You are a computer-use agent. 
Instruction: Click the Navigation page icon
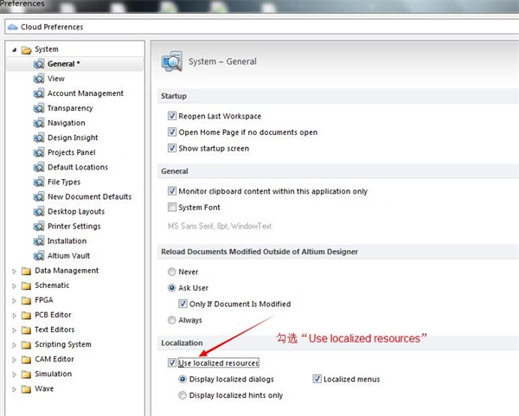[x=39, y=123]
